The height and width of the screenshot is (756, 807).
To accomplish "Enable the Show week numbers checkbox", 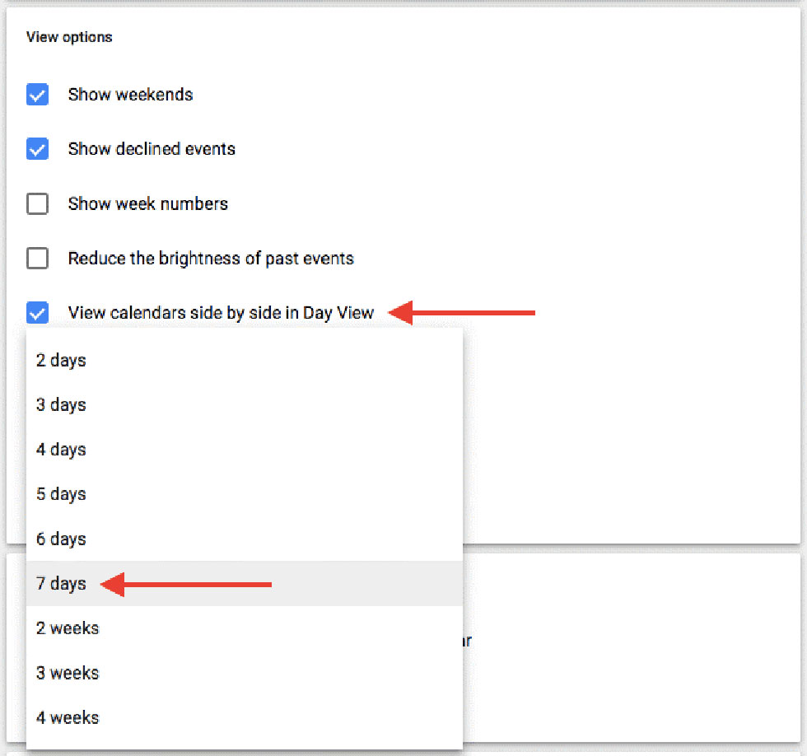I will pyautogui.click(x=37, y=203).
